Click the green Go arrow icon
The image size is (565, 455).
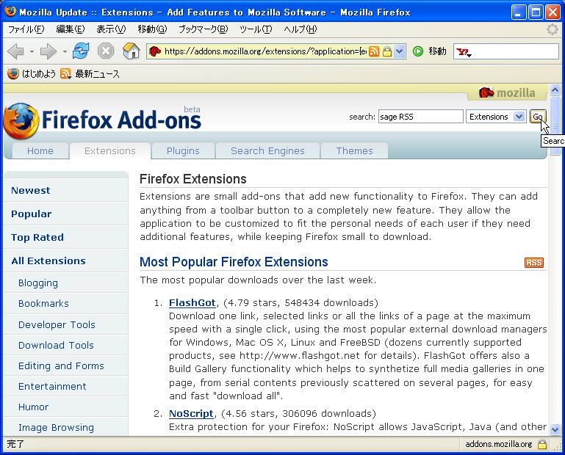pos(417,51)
